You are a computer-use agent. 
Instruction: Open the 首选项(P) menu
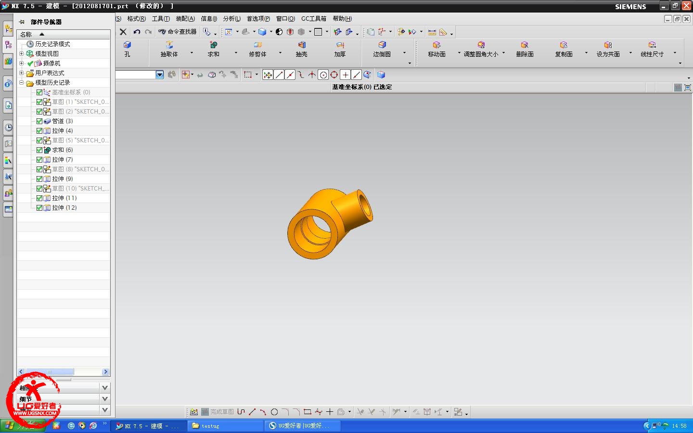pos(258,19)
